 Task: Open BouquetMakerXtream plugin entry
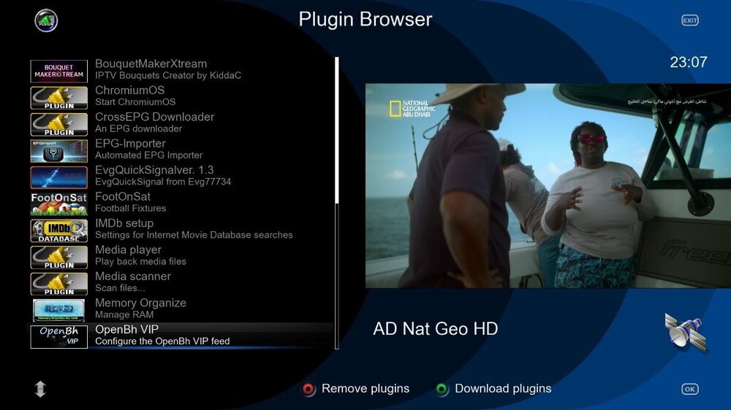[x=181, y=70]
